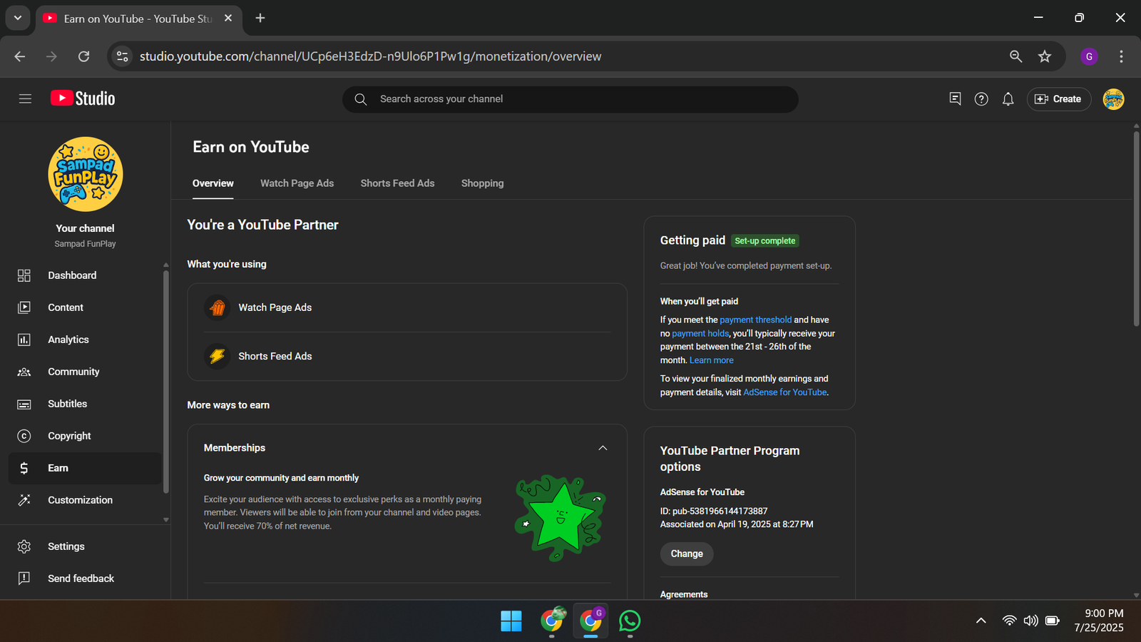This screenshot has width=1141, height=642.
Task: Click Send feedback in the sidebar
Action: pos(85,579)
